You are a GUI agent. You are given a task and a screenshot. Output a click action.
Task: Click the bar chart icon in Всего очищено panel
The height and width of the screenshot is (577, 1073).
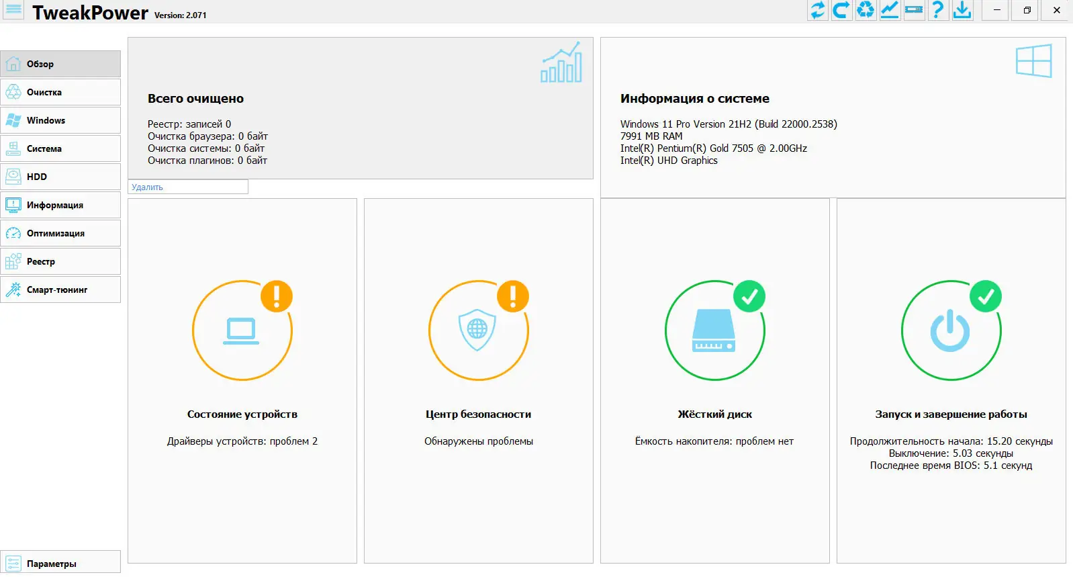561,62
